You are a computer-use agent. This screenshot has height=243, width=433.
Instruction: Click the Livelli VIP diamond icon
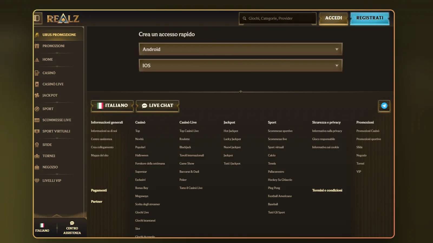pyautogui.click(x=37, y=181)
